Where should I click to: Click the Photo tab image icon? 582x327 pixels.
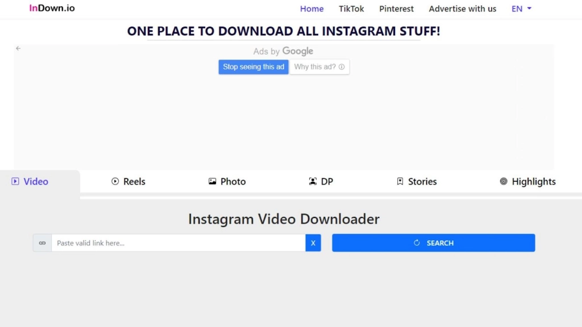(x=213, y=181)
